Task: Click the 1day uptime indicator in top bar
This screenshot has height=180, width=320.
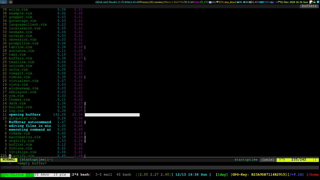Action: (x=197, y=2)
